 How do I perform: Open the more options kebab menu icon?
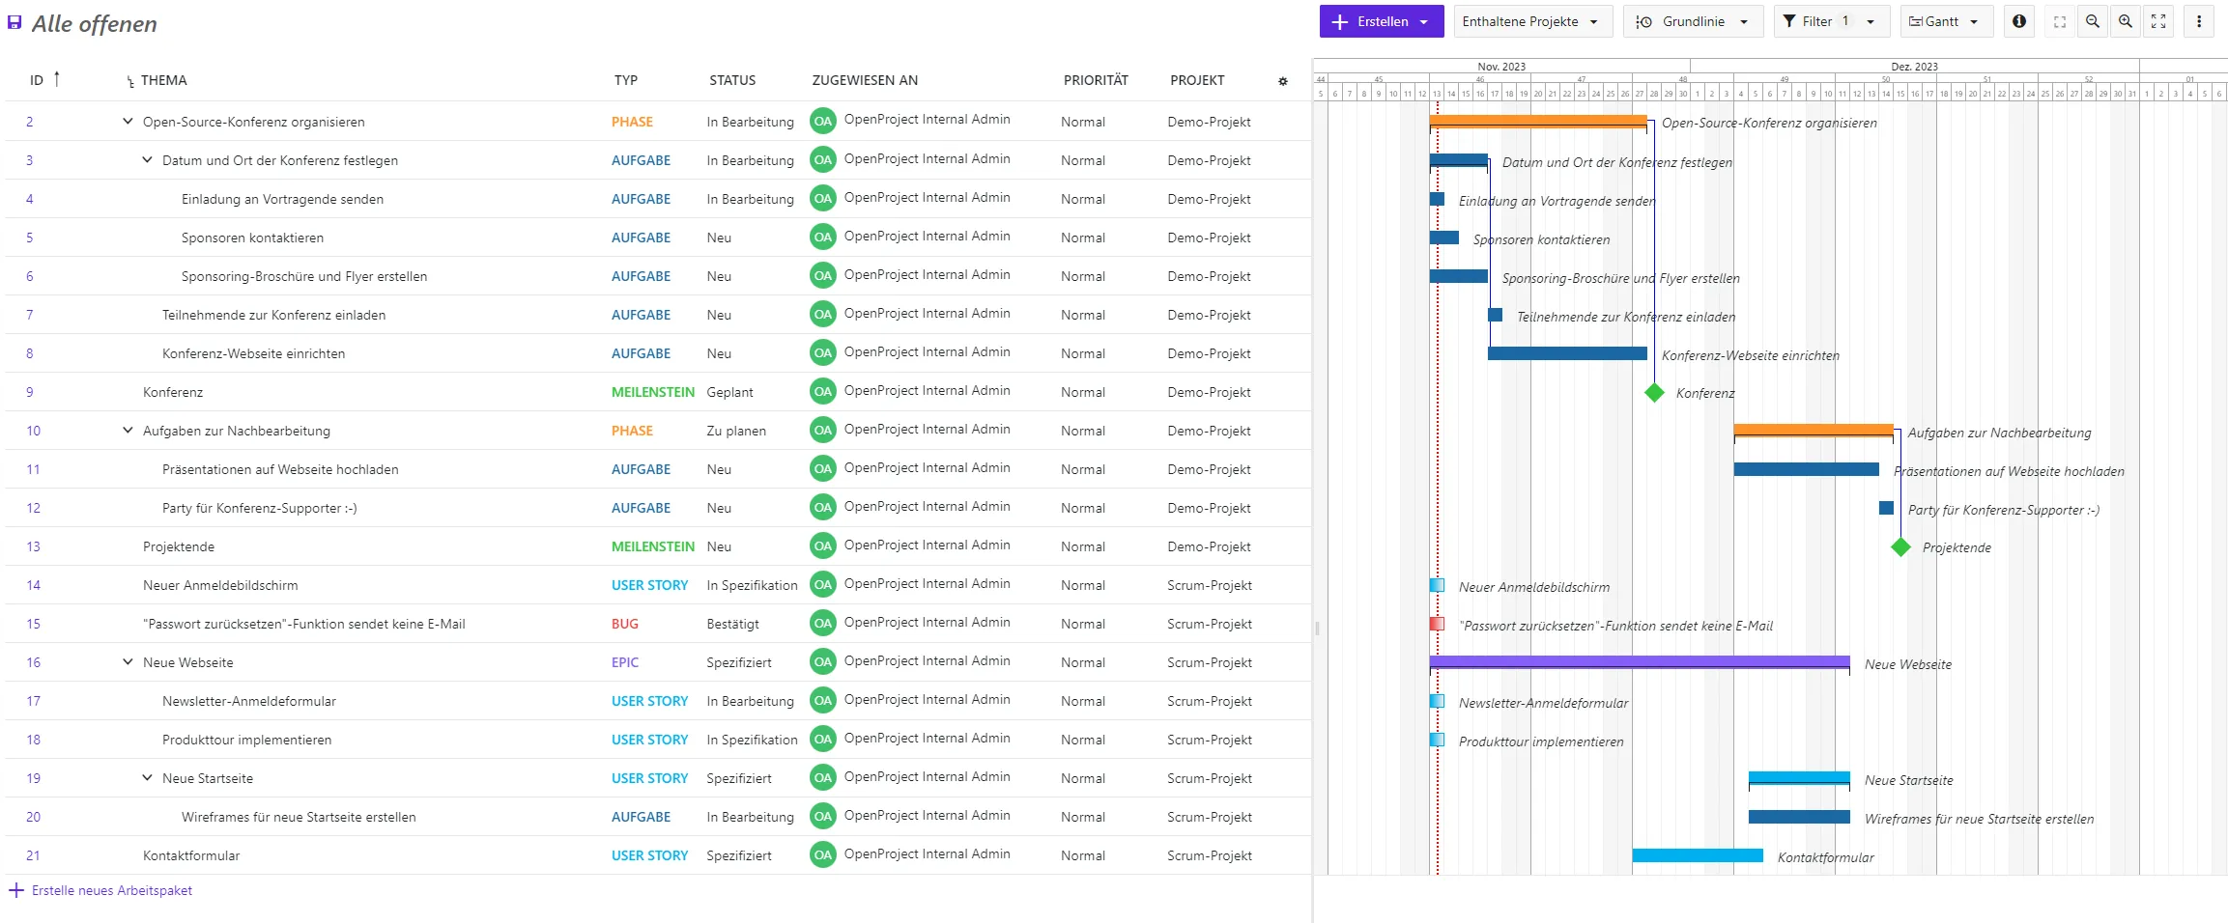[x=2200, y=21]
